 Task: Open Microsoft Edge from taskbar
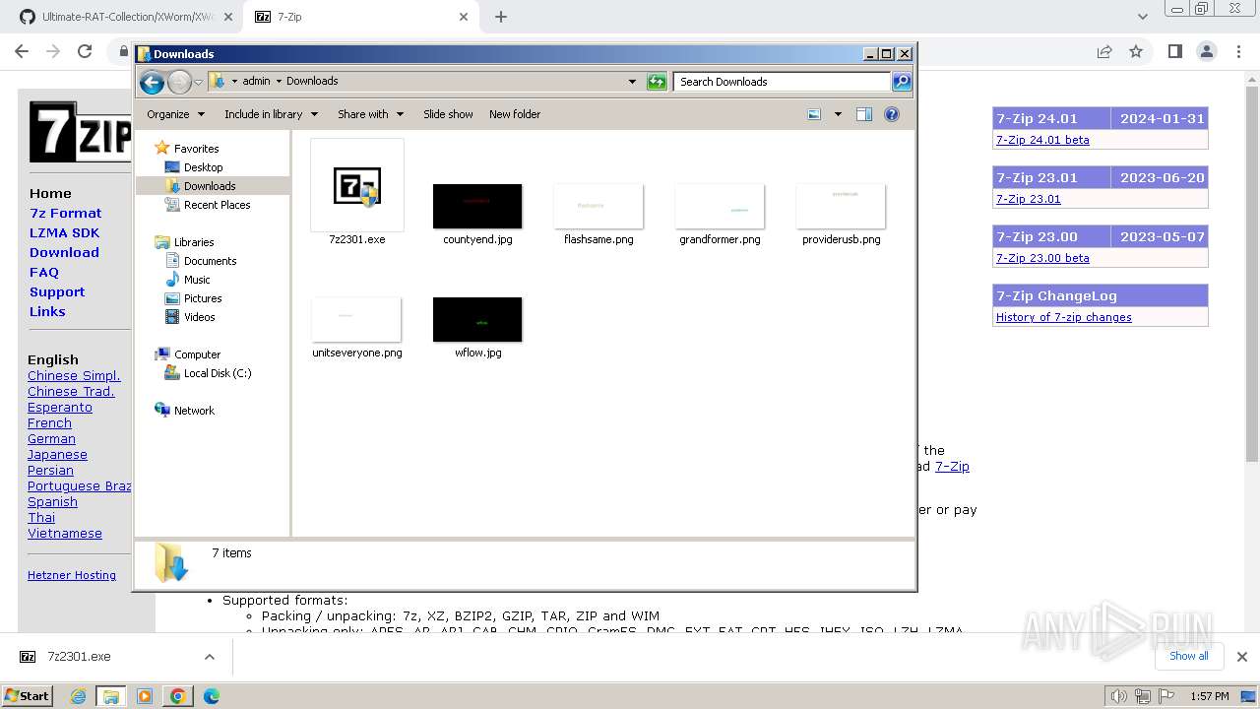211,696
